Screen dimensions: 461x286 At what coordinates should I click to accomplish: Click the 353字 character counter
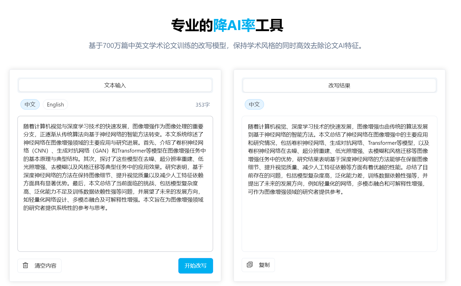click(x=202, y=105)
